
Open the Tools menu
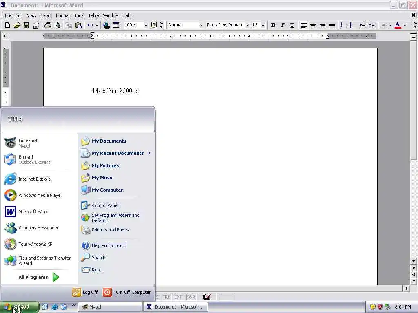click(x=79, y=15)
